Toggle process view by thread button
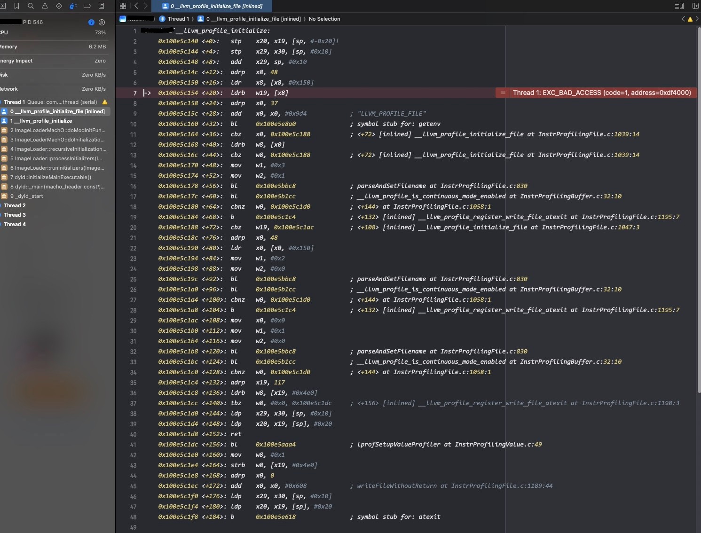 102,22
